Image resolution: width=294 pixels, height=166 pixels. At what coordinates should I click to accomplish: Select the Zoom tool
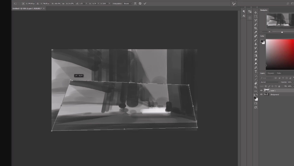(x=255, y=87)
